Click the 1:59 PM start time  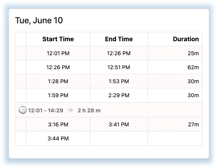point(58,95)
